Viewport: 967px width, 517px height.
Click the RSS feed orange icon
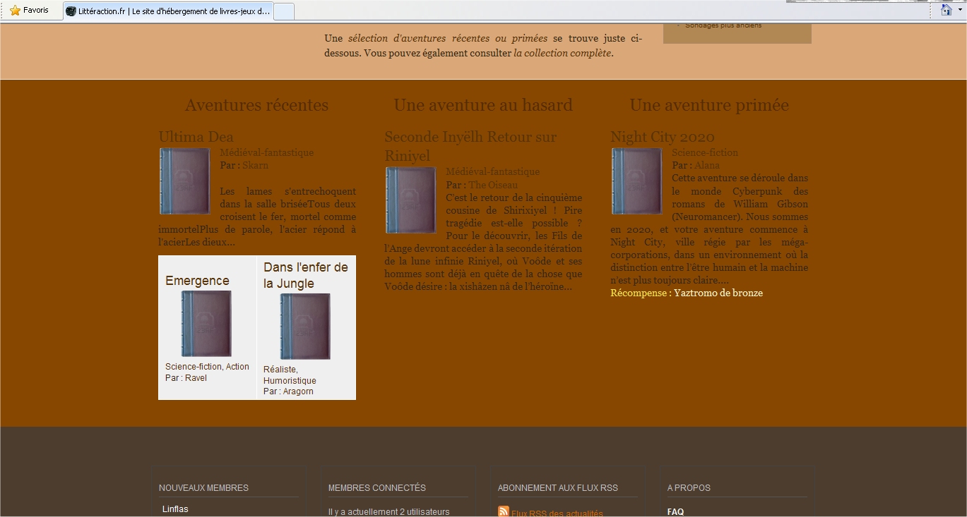pyautogui.click(x=503, y=512)
